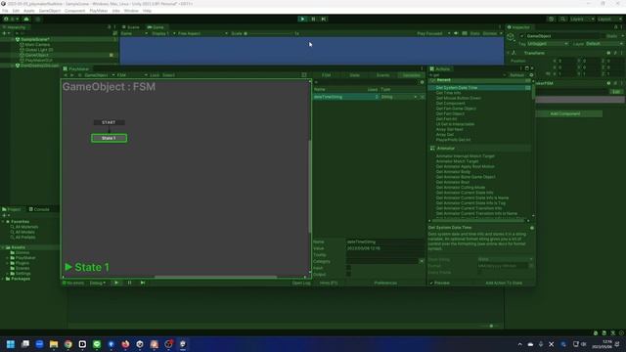Viewport: 626px width, 352px height.
Task: Open Unity cloud services icon
Action: 26,19
